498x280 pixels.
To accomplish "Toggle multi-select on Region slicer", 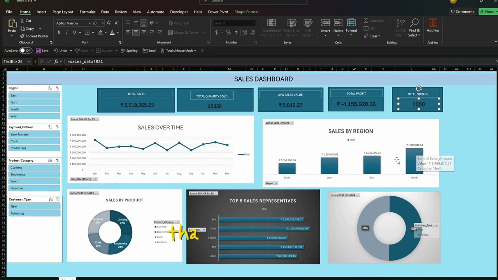I will [x=50, y=88].
